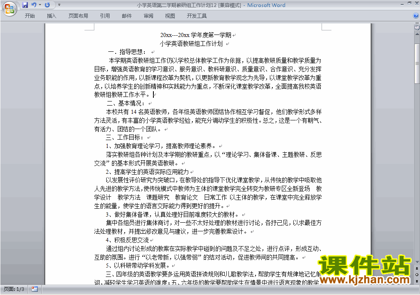Switch to the 邮件 ribbon tab

pyautogui.click(x=127, y=16)
